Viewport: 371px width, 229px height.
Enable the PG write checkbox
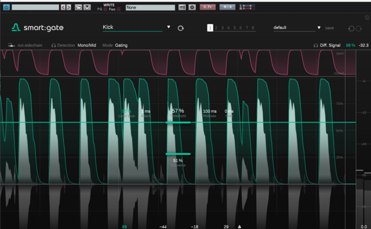point(106,9)
